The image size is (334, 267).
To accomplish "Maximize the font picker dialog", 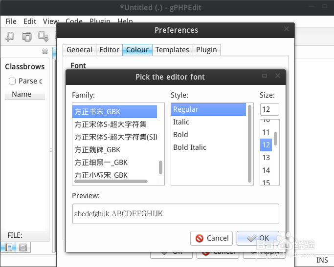I will (265, 76).
